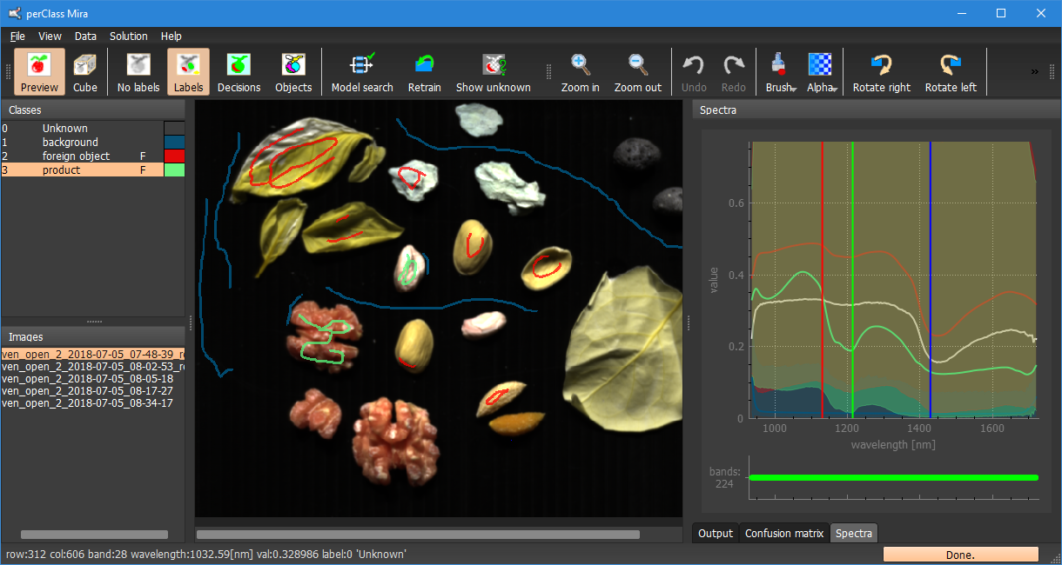
Task: Zoom in on the image
Action: pos(580,72)
